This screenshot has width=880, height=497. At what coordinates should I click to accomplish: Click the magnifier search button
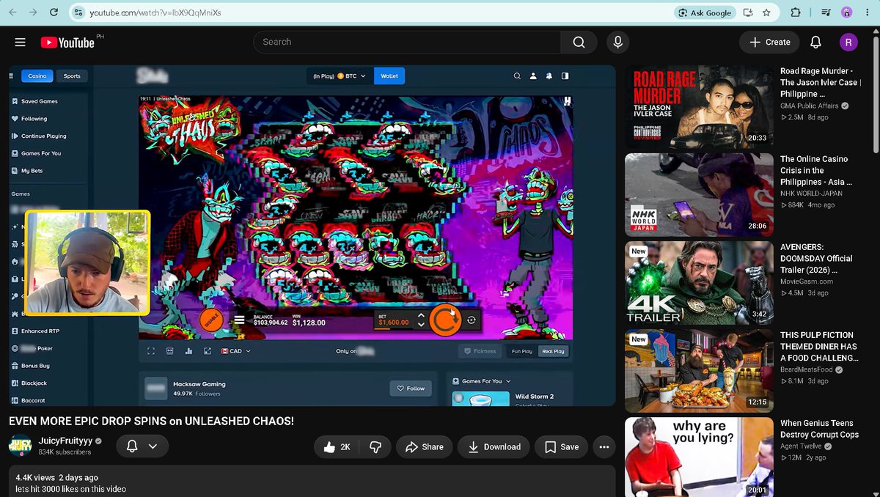[x=579, y=43]
